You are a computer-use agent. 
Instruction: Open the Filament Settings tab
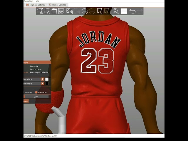36,5
